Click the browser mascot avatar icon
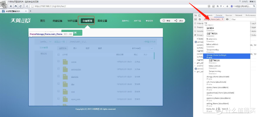The height and width of the screenshot is (117, 258). point(3,5)
